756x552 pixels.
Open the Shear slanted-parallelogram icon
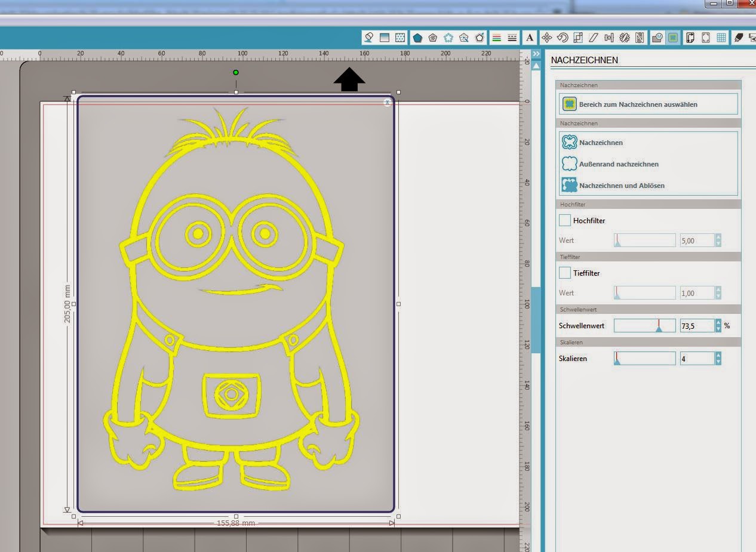pos(593,38)
